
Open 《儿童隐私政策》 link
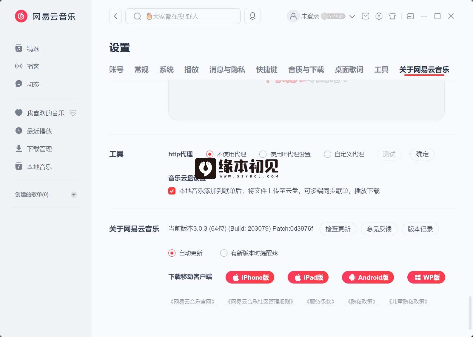point(408,301)
